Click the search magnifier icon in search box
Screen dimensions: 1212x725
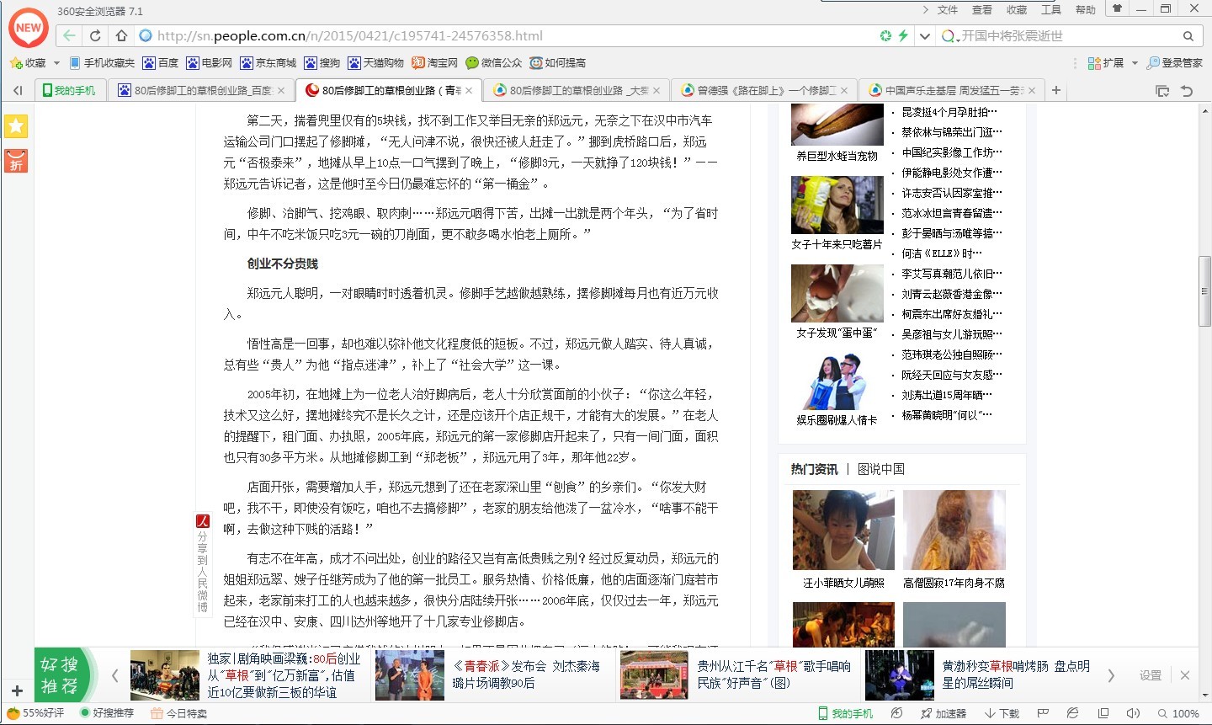tap(1188, 36)
